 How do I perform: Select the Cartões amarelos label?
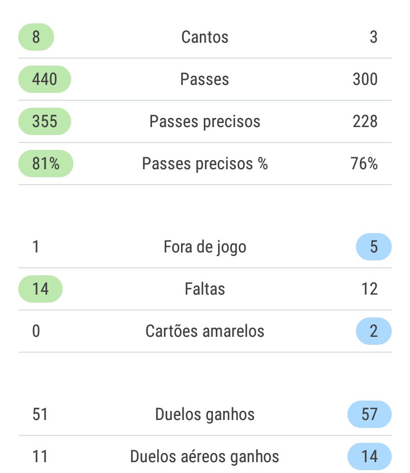(x=205, y=331)
